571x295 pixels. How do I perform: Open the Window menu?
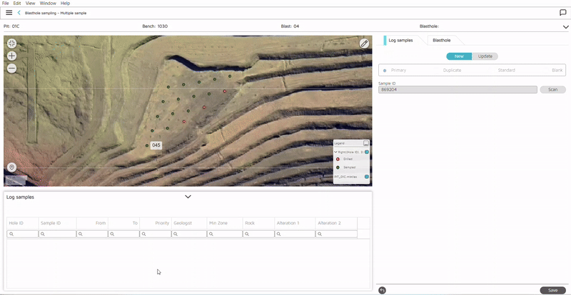(48, 4)
